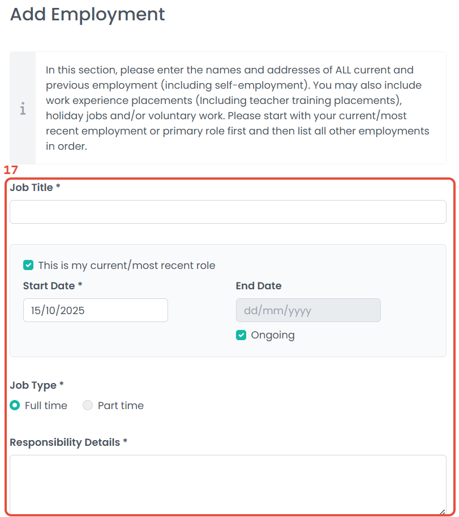Click the End Date dd/mm/yyyy field

point(308,310)
